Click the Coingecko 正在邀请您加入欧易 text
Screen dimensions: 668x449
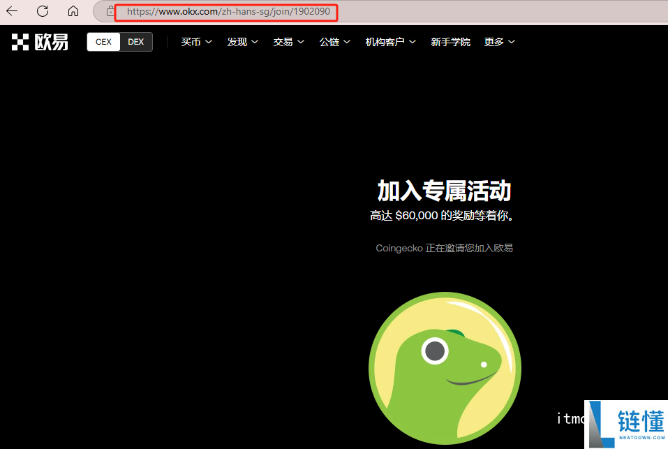[445, 248]
